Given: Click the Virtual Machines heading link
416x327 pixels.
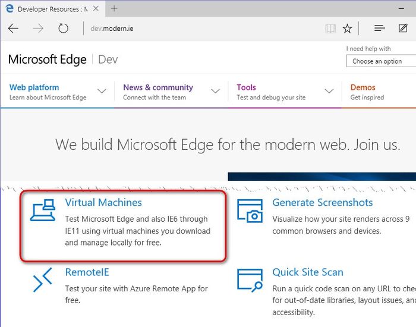Looking at the screenshot, I should (x=103, y=203).
